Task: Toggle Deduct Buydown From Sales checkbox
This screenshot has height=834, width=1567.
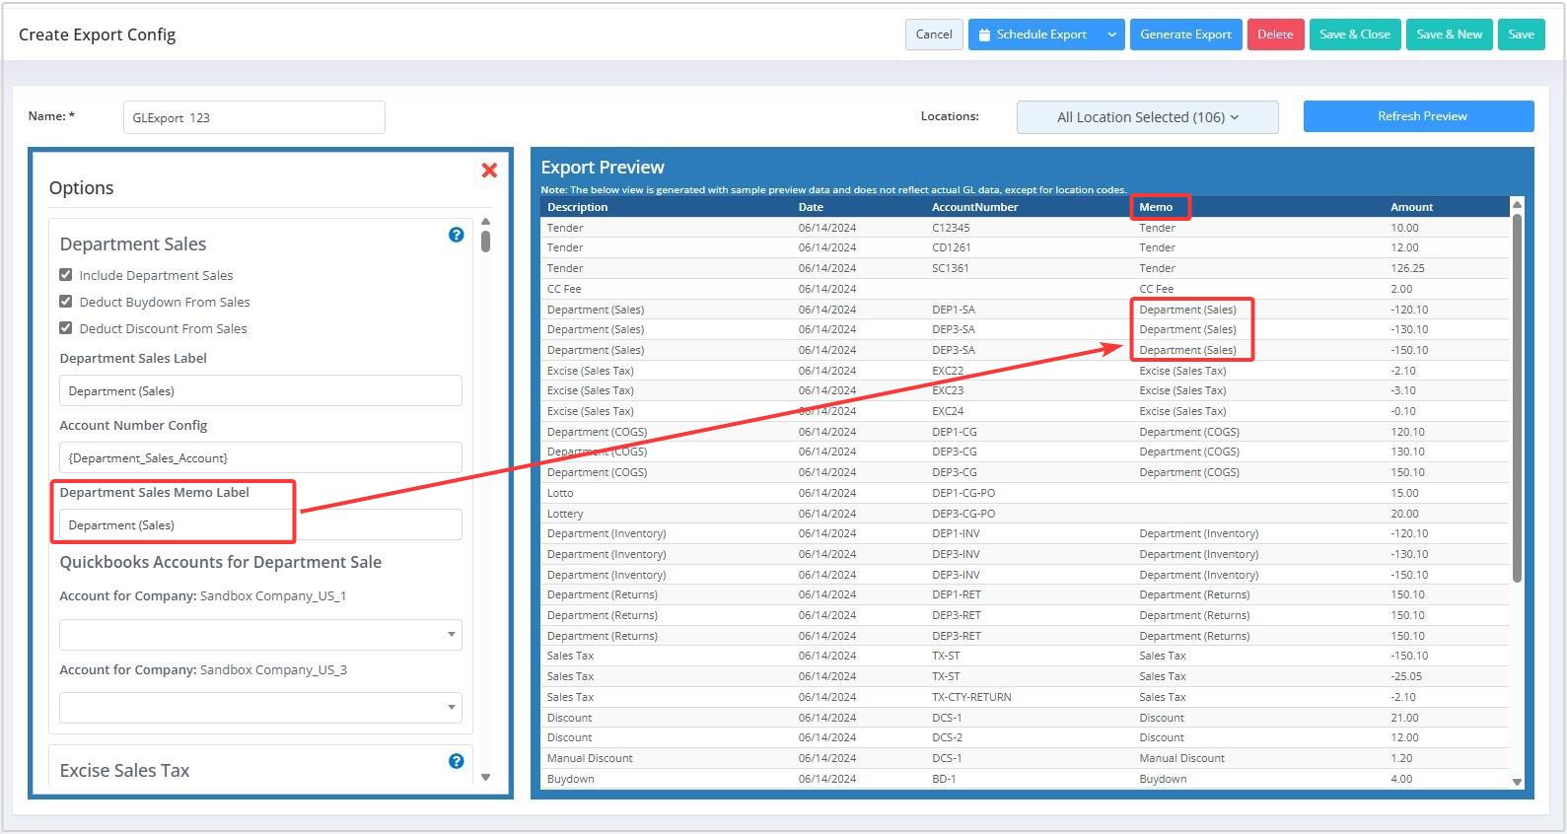Action: 66,302
